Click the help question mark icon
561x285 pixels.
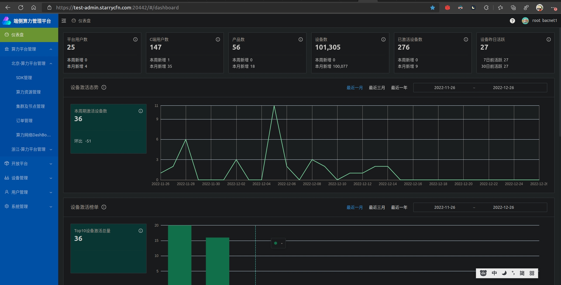click(x=512, y=21)
